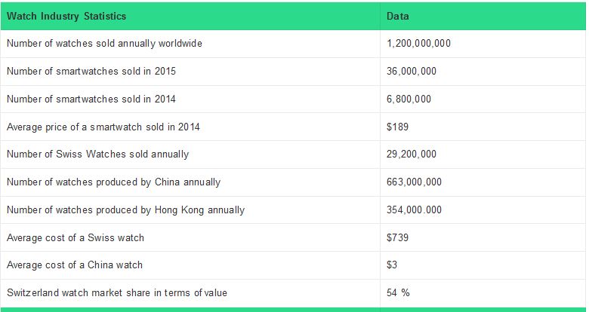The image size is (589, 312).
Task: Click the $739 cost value
Action: (396, 237)
